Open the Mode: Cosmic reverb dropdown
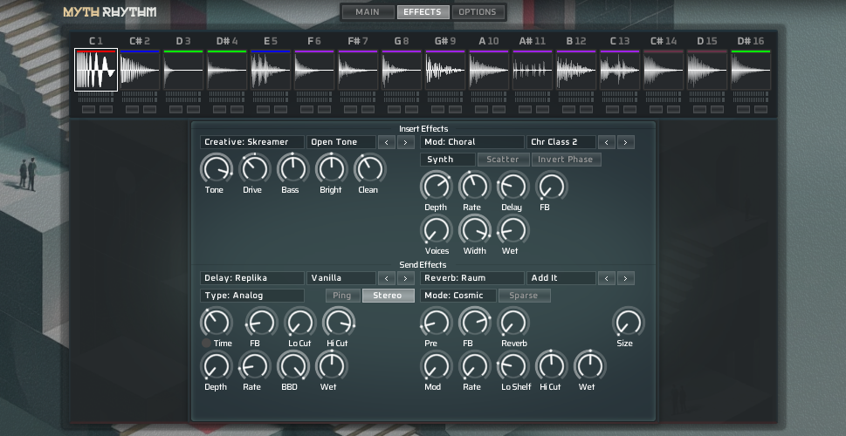 point(457,296)
